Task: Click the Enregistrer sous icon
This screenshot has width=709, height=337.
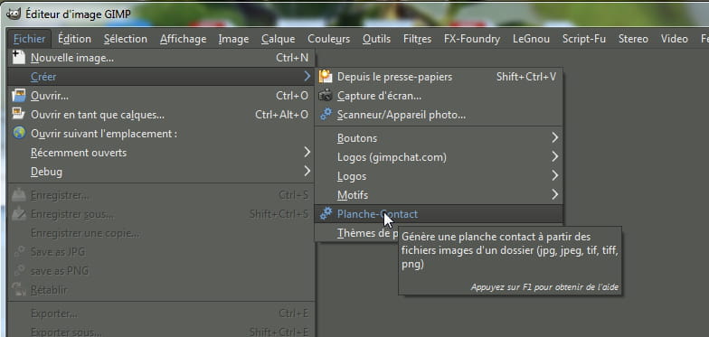Action: pos(19,213)
